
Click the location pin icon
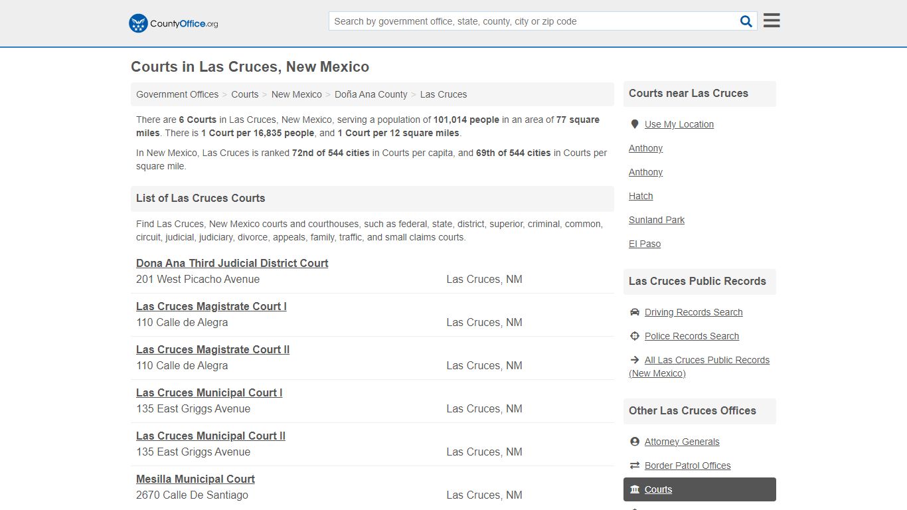click(x=635, y=124)
